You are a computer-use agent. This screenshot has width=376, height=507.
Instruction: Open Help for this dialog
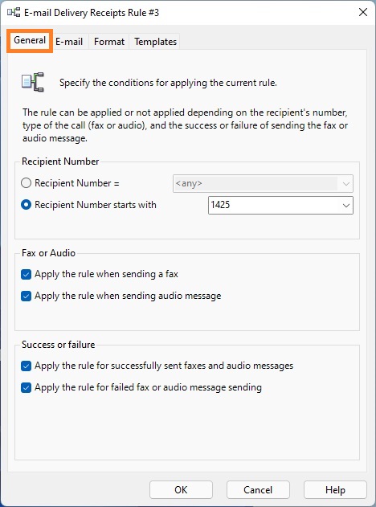click(335, 490)
